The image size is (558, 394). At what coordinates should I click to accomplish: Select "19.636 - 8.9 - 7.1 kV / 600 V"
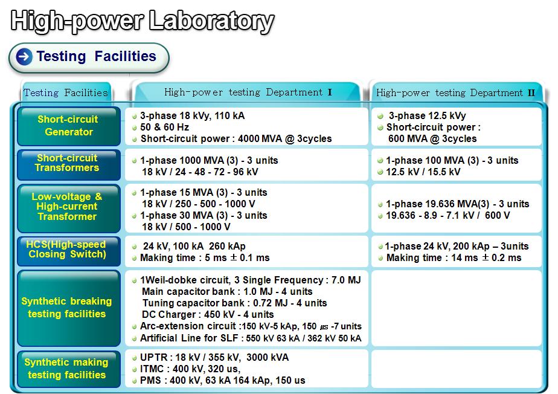[x=448, y=216]
